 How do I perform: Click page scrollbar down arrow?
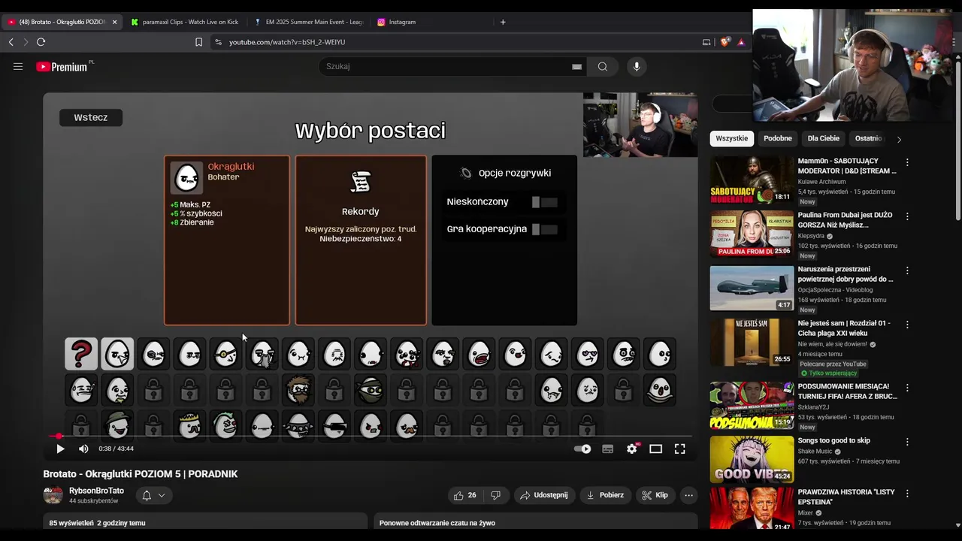pos(957,524)
